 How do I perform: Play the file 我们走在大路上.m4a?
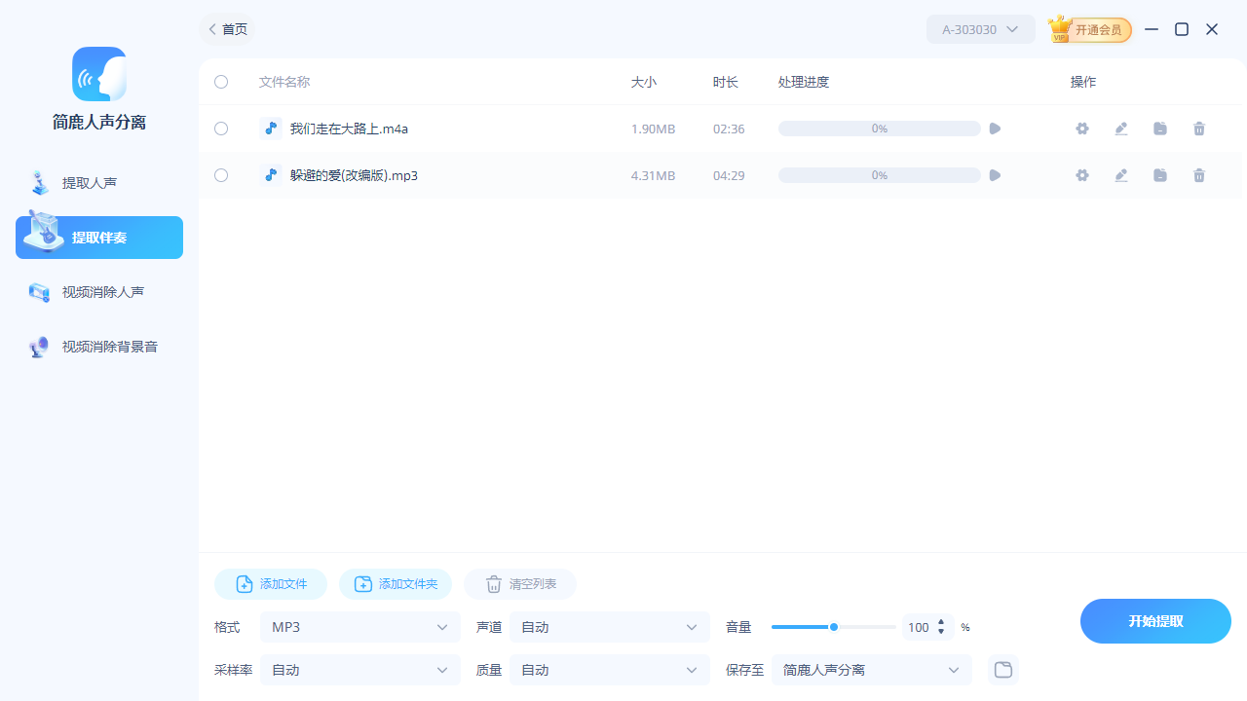pyautogui.click(x=995, y=128)
